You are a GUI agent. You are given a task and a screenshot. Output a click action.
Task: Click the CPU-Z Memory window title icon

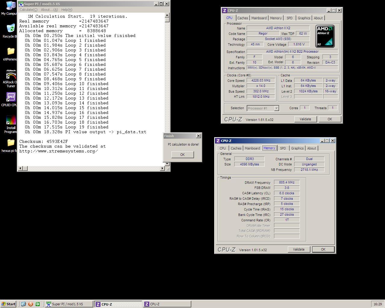point(218,141)
